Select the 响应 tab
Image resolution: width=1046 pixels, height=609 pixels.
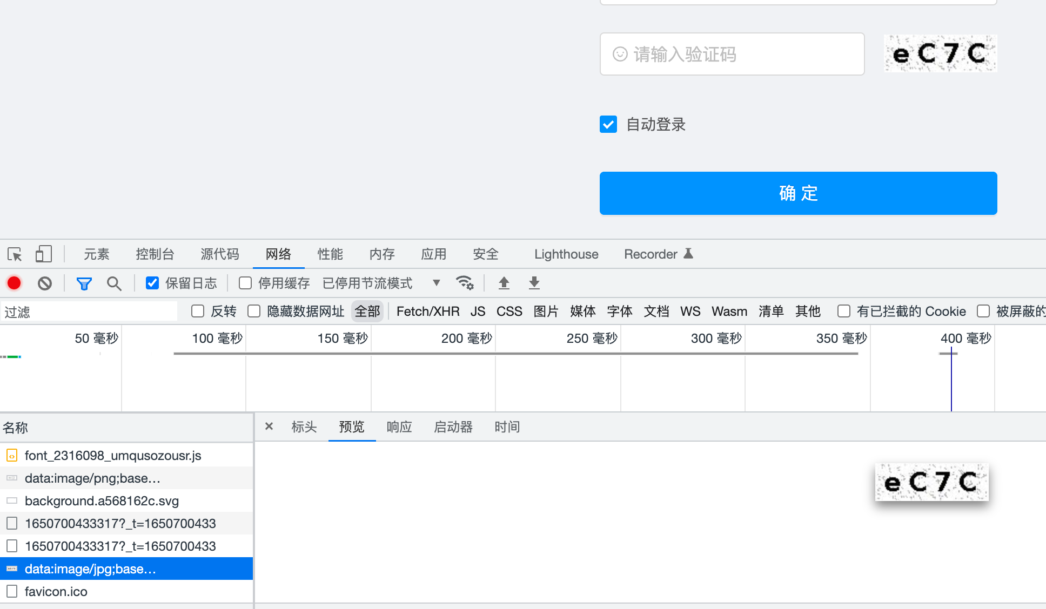(x=399, y=427)
